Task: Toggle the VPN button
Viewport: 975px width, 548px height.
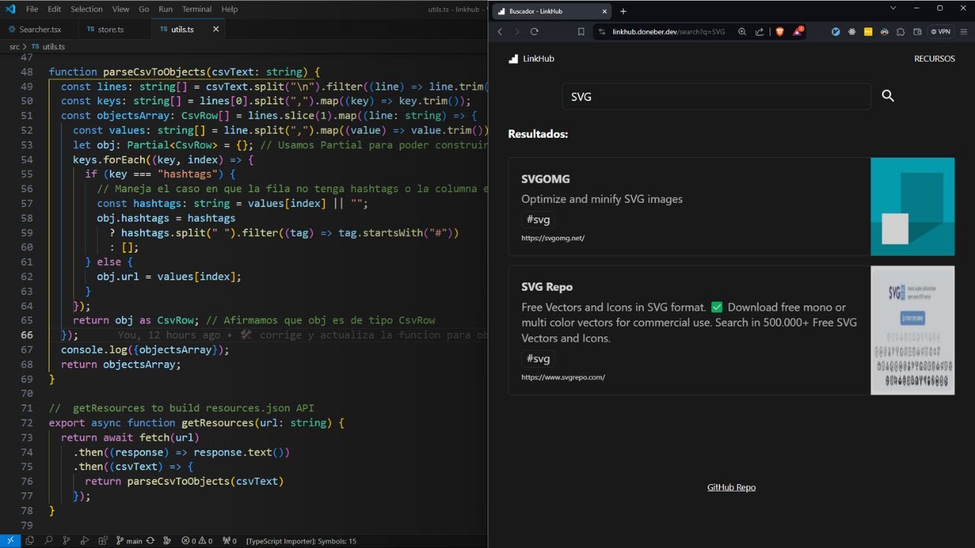Action: 941,32
